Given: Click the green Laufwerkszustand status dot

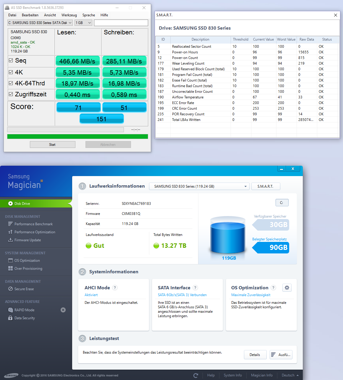Looking at the screenshot, I should coord(88,245).
